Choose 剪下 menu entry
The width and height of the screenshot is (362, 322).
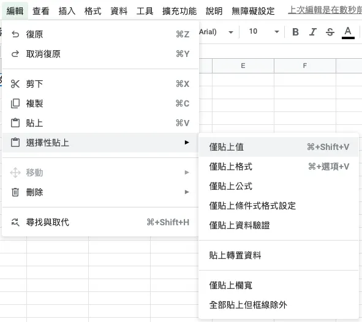[x=100, y=84]
